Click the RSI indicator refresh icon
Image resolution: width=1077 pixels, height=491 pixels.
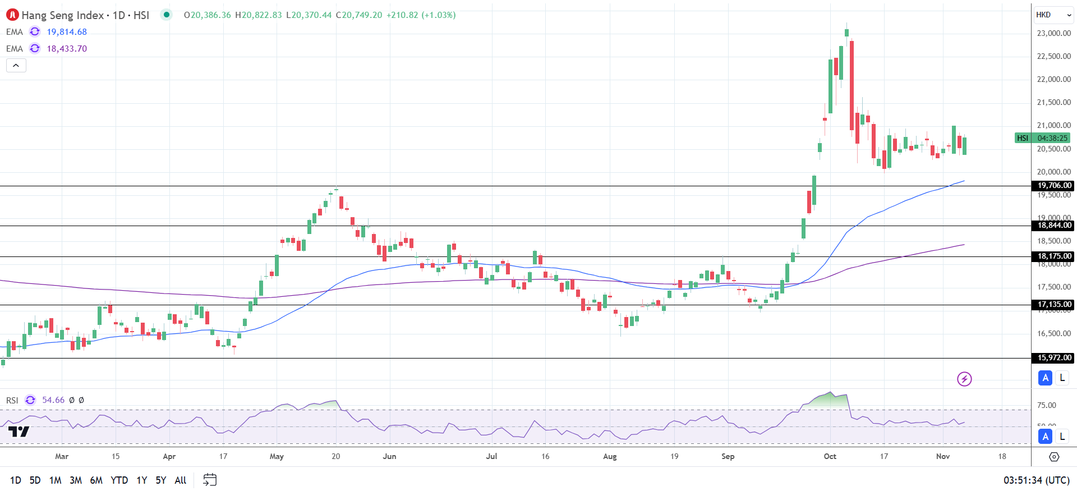pos(30,400)
